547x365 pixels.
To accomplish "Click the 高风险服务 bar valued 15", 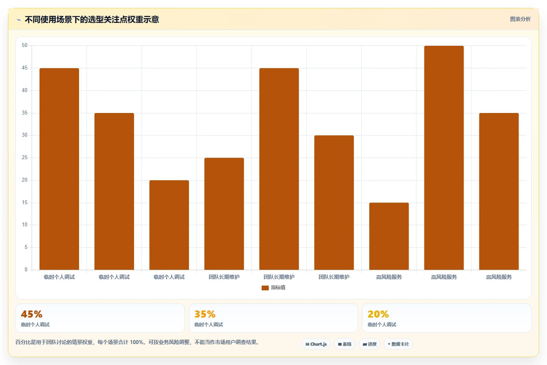I will pyautogui.click(x=389, y=236).
